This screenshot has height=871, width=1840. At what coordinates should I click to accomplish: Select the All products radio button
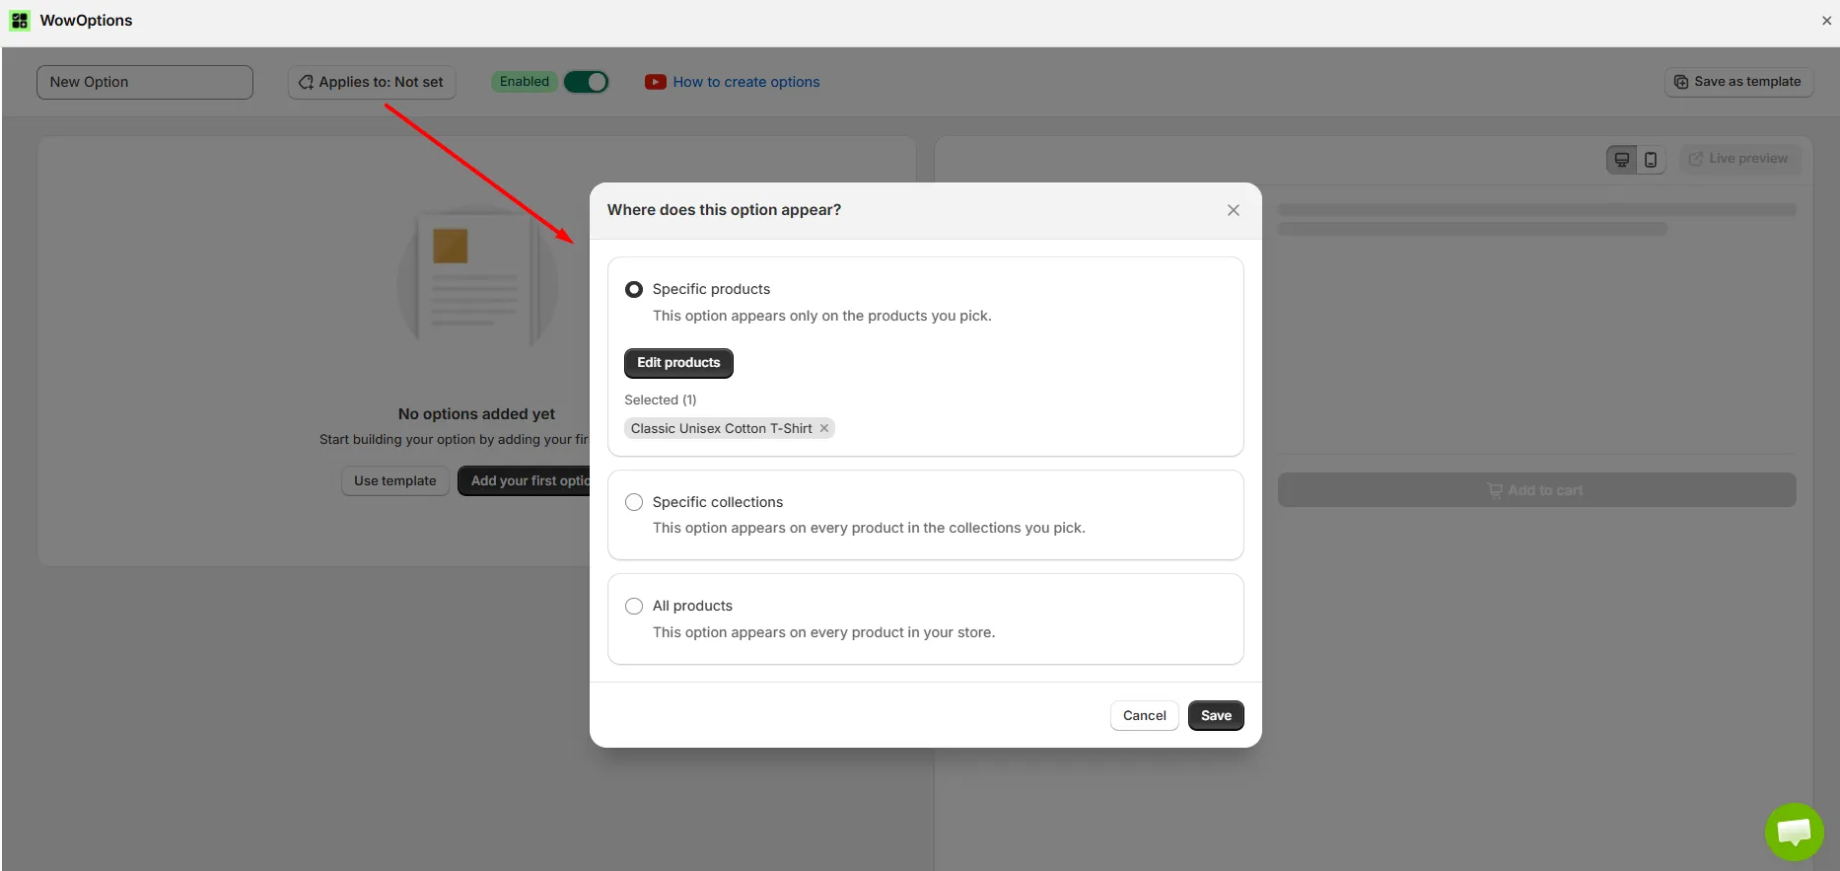pyautogui.click(x=634, y=606)
